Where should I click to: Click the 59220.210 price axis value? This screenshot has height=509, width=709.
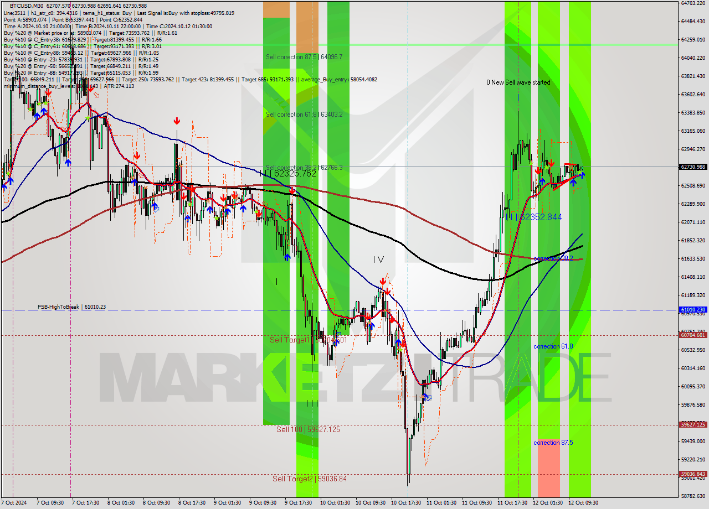(x=692, y=459)
